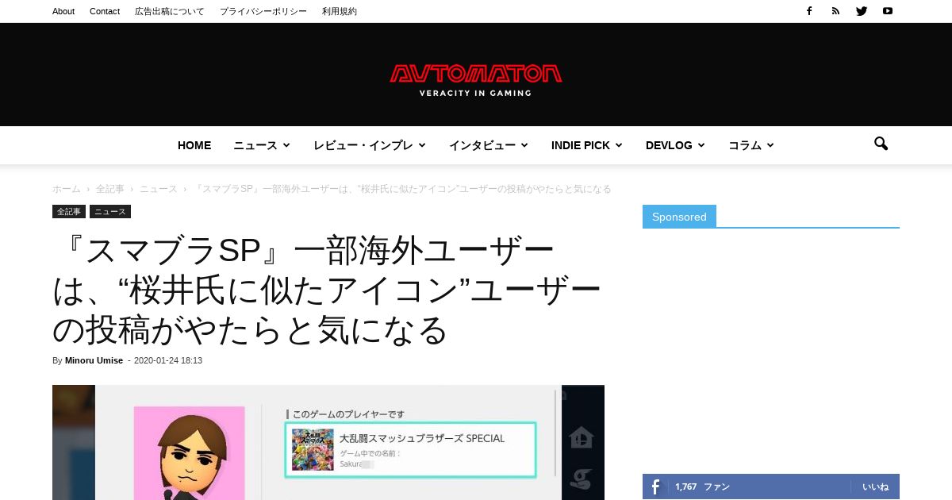Click the Facebook icon in fan counter

coord(656,487)
